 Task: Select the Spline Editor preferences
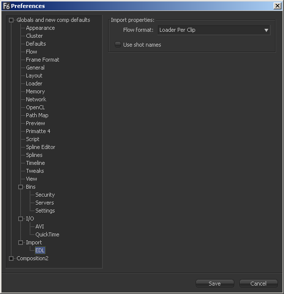pyautogui.click(x=41, y=147)
